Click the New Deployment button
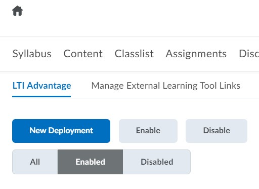Screen dimensions: 259x189 (61, 131)
